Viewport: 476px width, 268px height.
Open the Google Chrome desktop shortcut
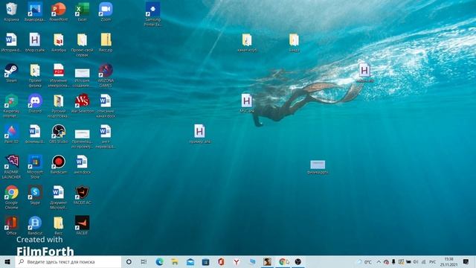[x=12, y=197]
